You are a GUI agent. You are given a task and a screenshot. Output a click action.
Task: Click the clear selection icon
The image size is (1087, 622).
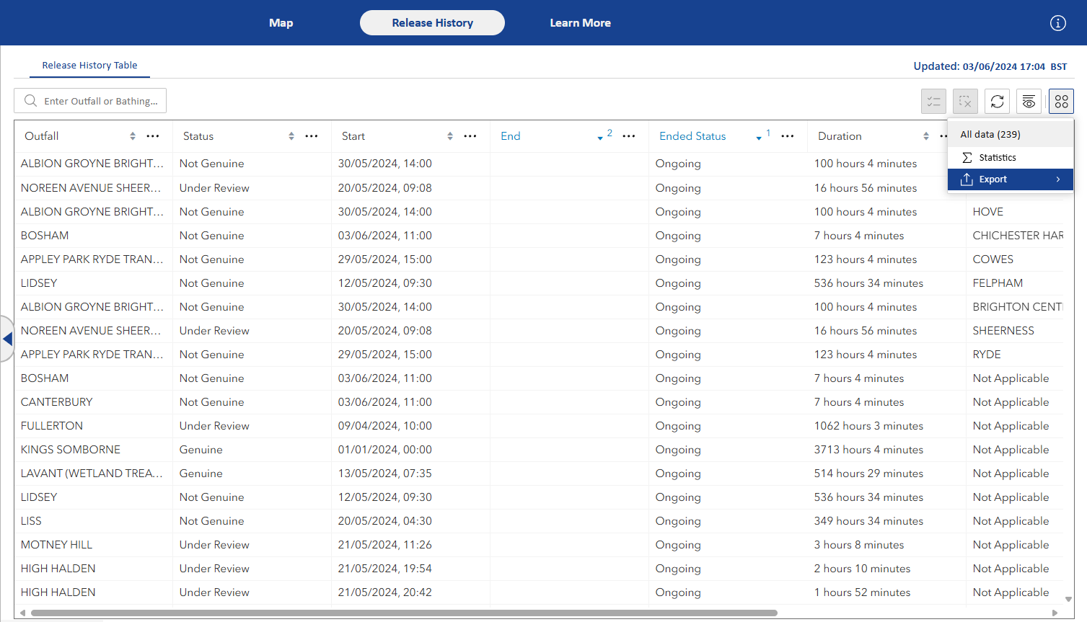pyautogui.click(x=965, y=102)
